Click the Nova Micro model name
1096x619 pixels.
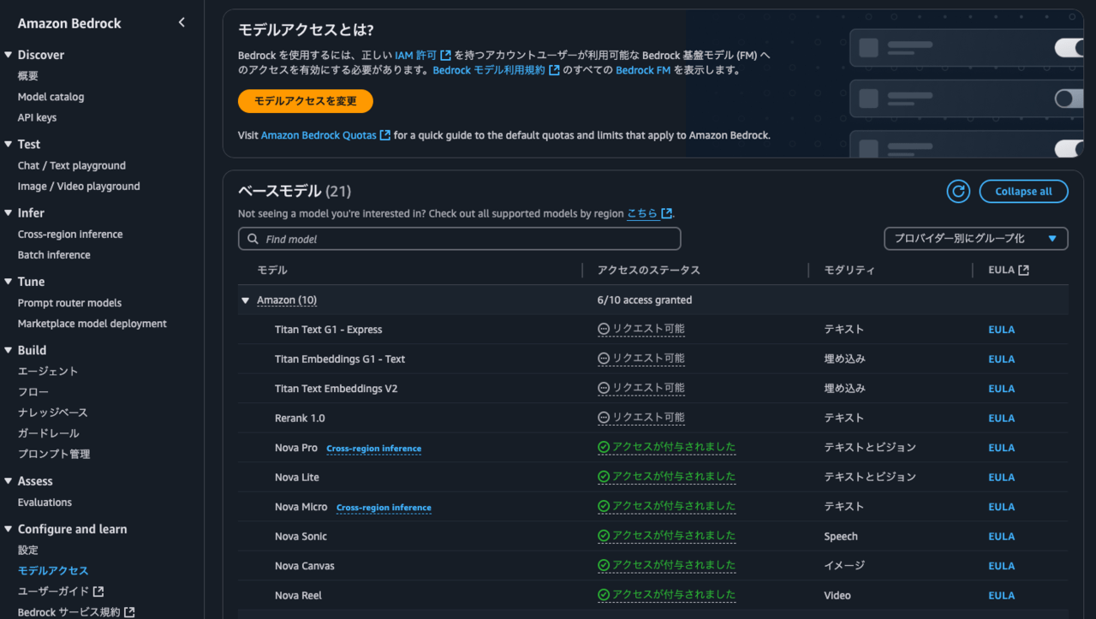tap(301, 507)
